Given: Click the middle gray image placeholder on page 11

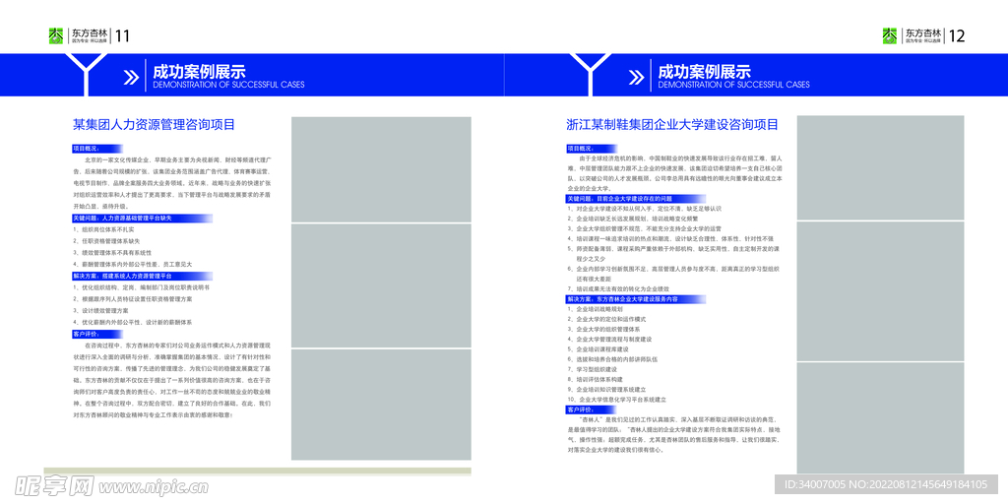Looking at the screenshot, I should click(x=381, y=286).
